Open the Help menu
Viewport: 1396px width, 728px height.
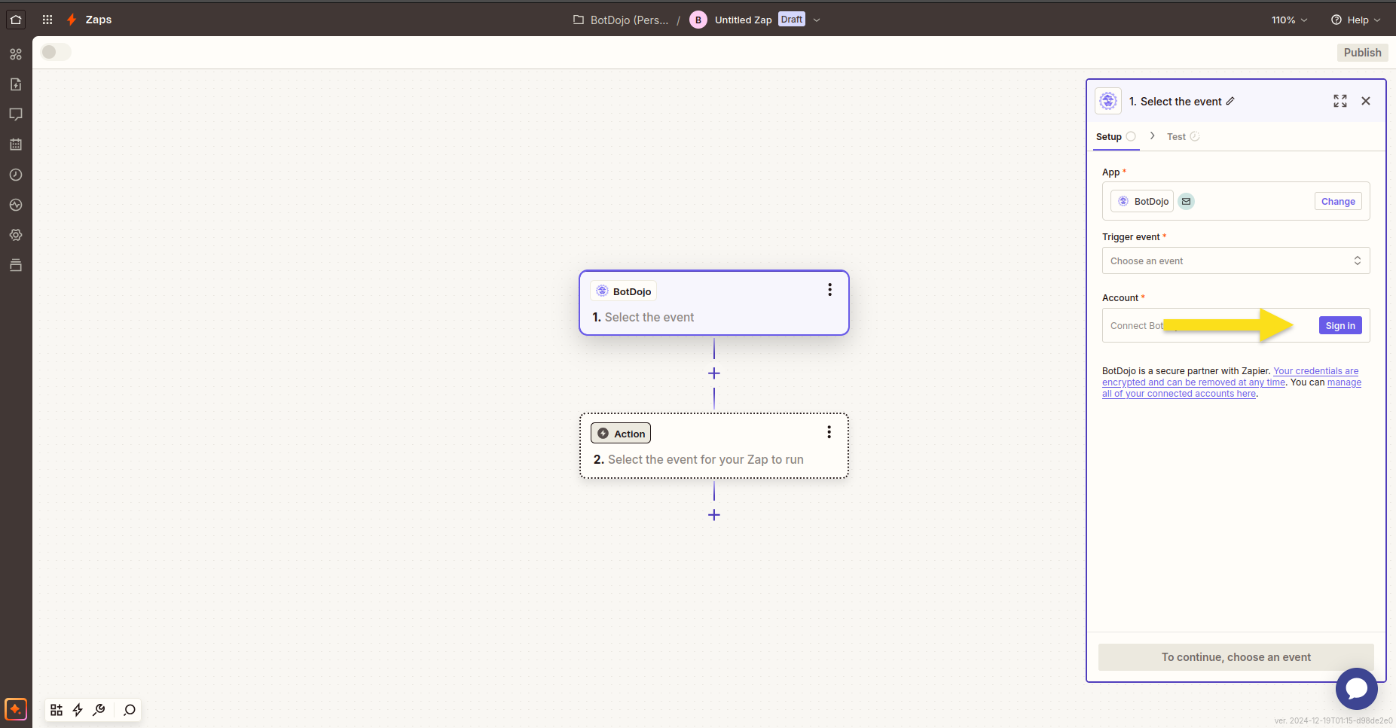(1356, 20)
